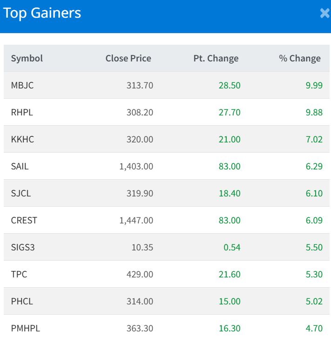This screenshot has width=331, height=337.
Task: Open the CREST stock symbol
Action: (24, 220)
